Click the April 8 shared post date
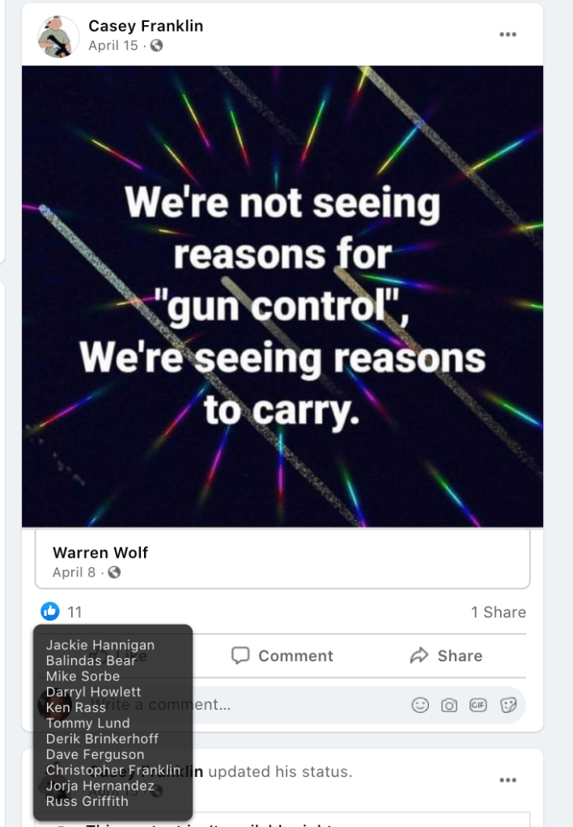573x827 pixels. [x=74, y=572]
